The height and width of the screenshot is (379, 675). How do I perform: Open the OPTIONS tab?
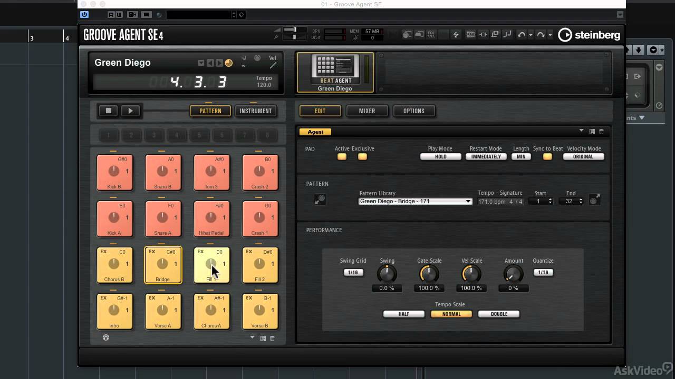pyautogui.click(x=414, y=111)
